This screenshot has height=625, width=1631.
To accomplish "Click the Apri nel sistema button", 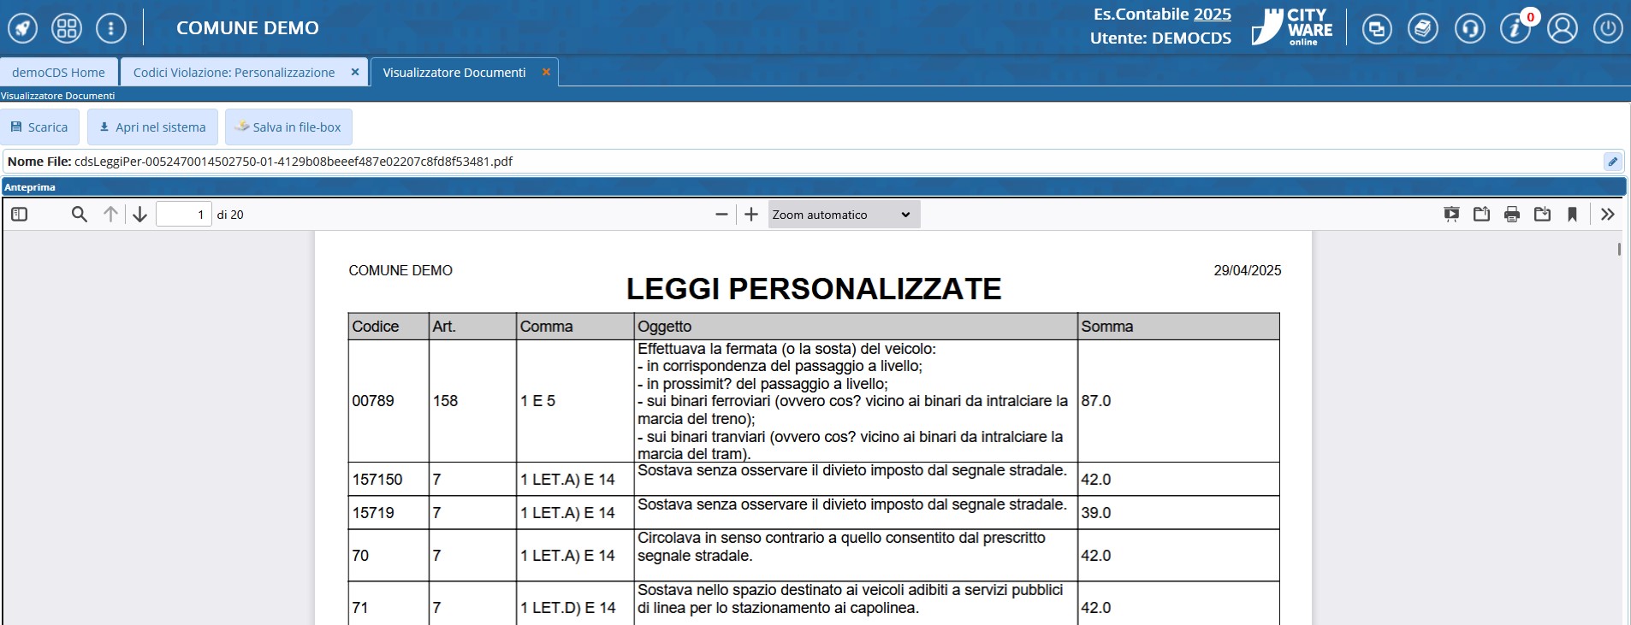I will click(x=152, y=127).
